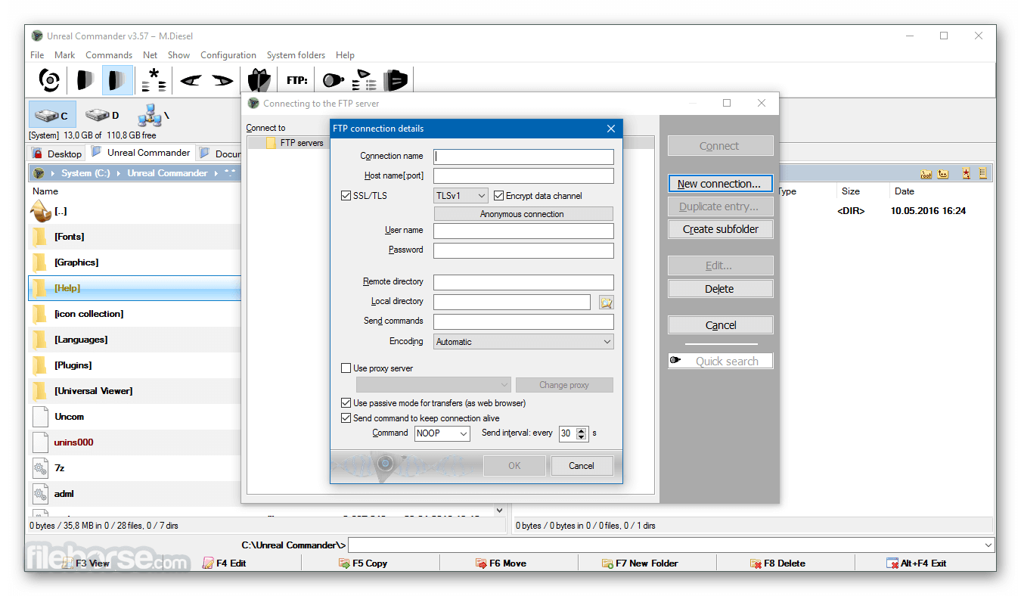Open the Configuration menu

click(x=228, y=55)
